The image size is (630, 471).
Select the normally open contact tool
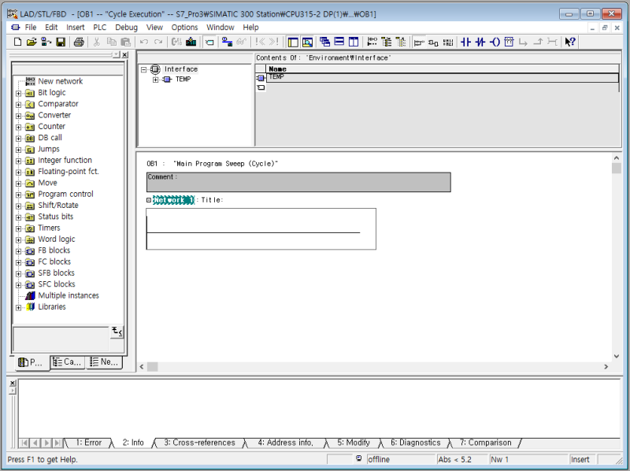coord(466,42)
